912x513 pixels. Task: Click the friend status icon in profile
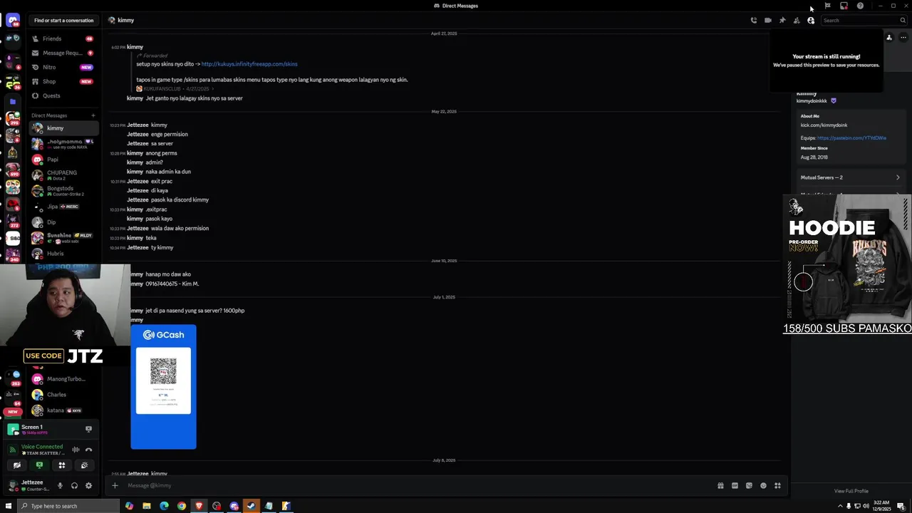888,37
